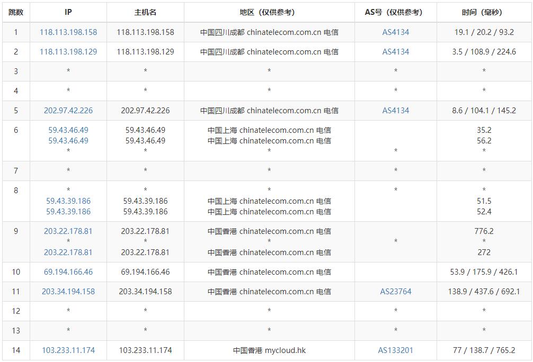Click time value 8.6 / 104.1 / 145.2
This screenshot has height=362, width=533.
click(x=484, y=111)
